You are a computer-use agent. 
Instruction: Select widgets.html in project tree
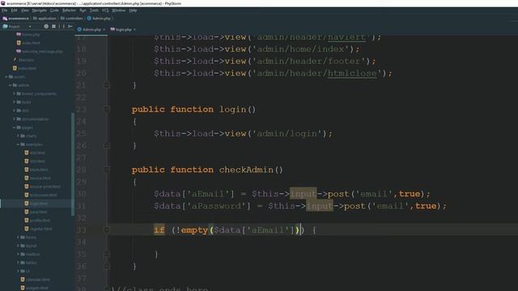click(34, 288)
